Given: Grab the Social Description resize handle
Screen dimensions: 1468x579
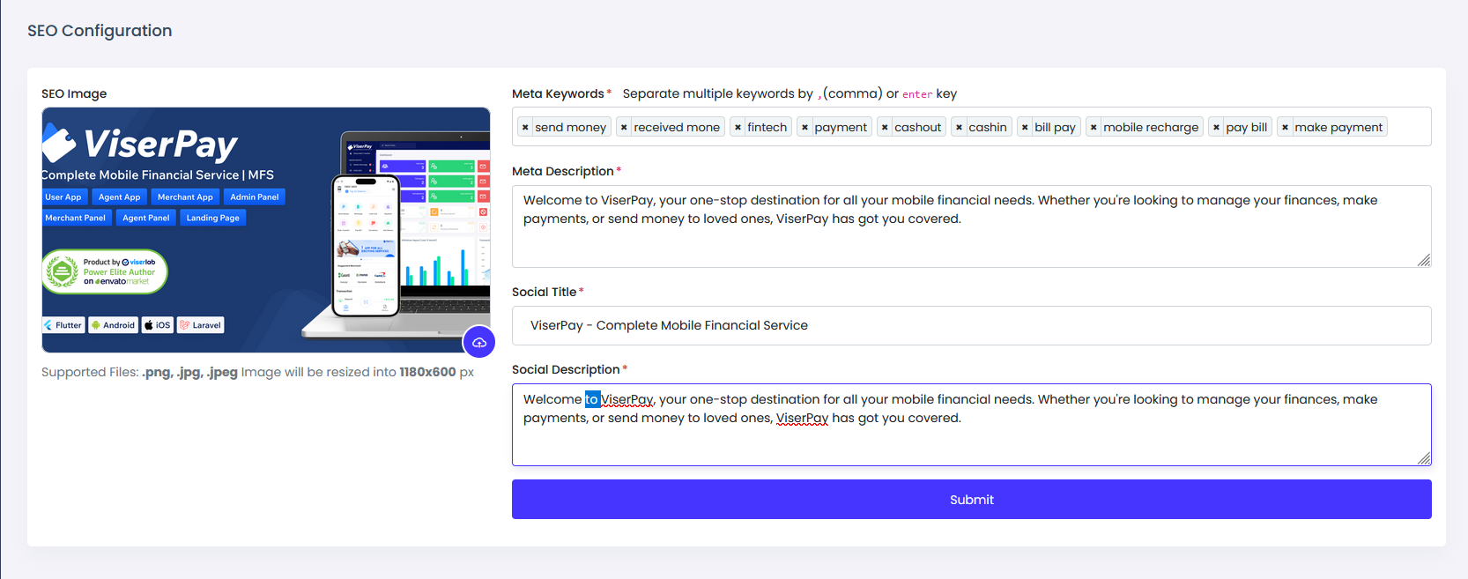Looking at the screenshot, I should 1424,458.
